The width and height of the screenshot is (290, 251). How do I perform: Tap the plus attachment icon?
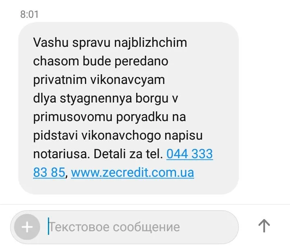pos(27,227)
